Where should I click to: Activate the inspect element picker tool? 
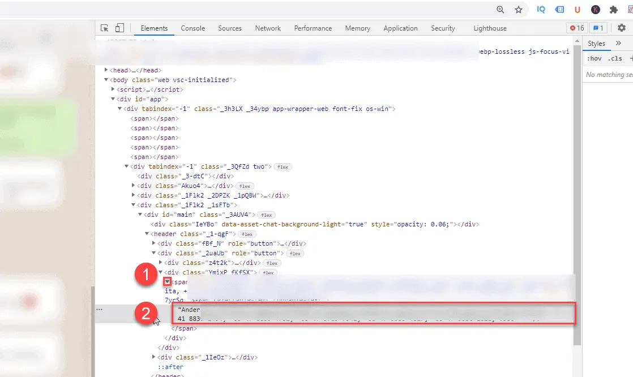(x=105, y=28)
